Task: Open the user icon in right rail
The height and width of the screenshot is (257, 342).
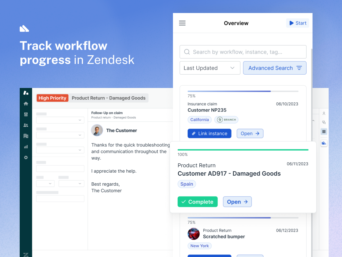Action: coord(324,113)
